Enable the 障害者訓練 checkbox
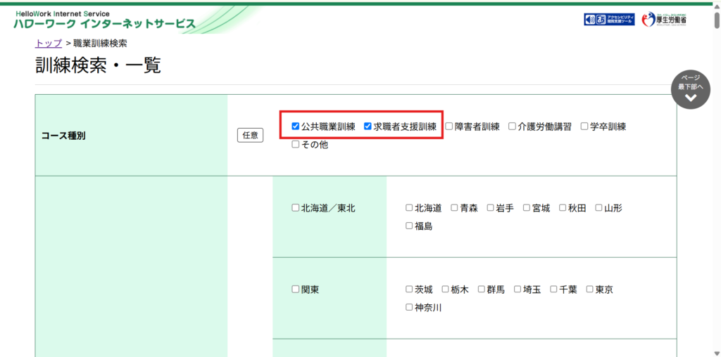 449,126
